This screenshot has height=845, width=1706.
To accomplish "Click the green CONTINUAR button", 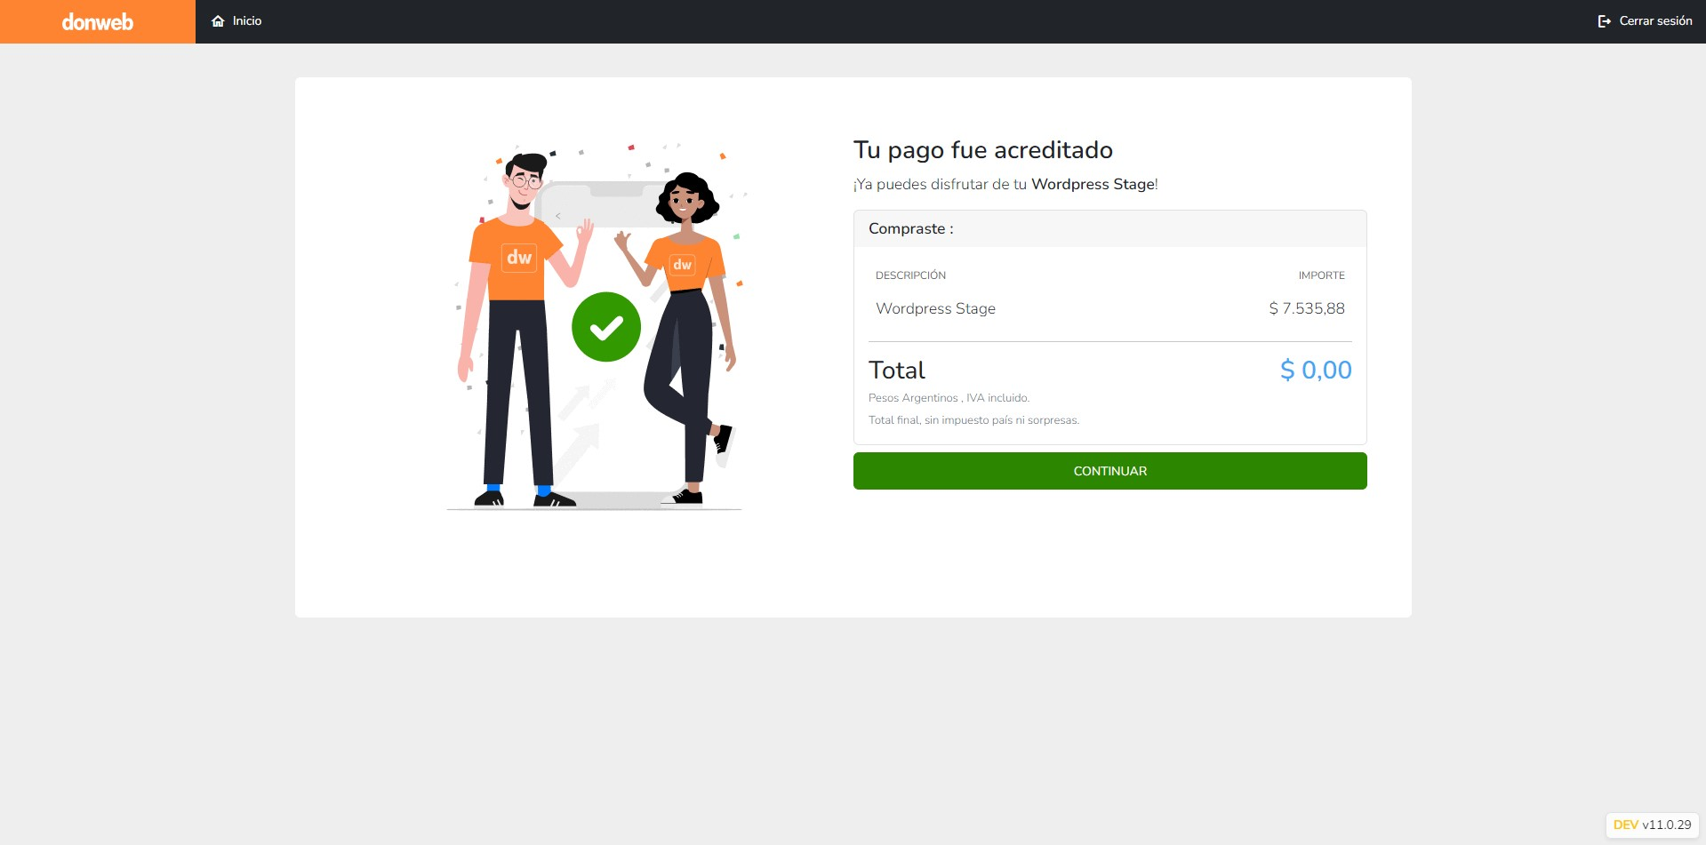I will [x=1109, y=471].
